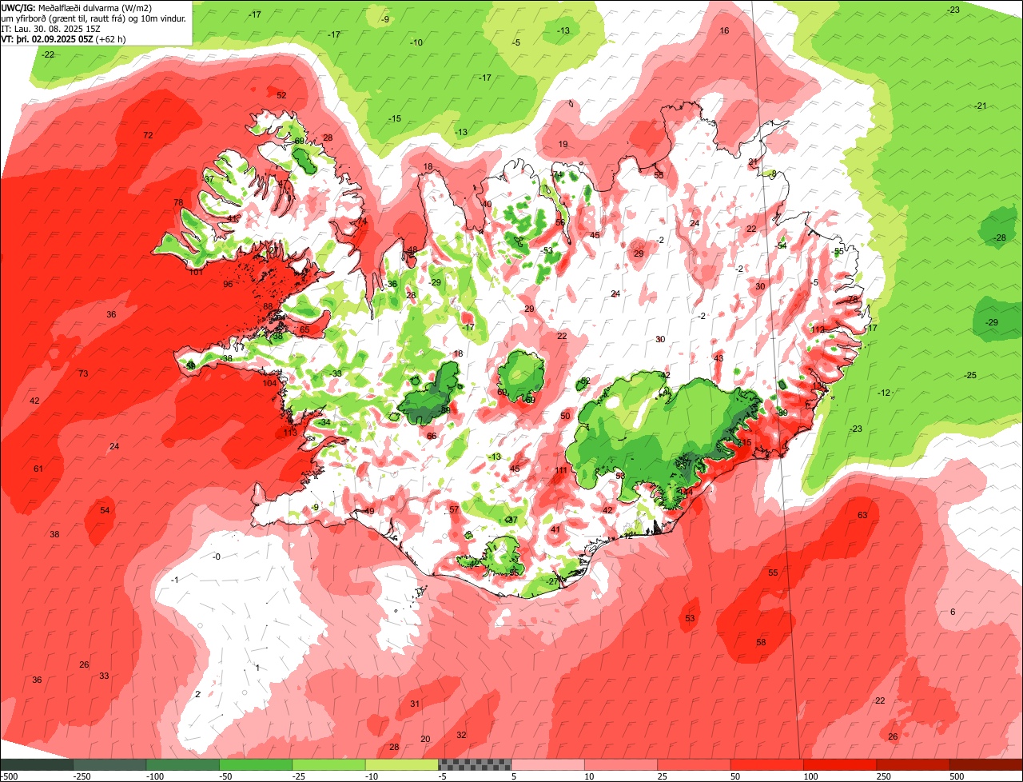Viewport: 1023px width, 782px height.
Task: Click the legend label "250"
Action: click(x=884, y=776)
